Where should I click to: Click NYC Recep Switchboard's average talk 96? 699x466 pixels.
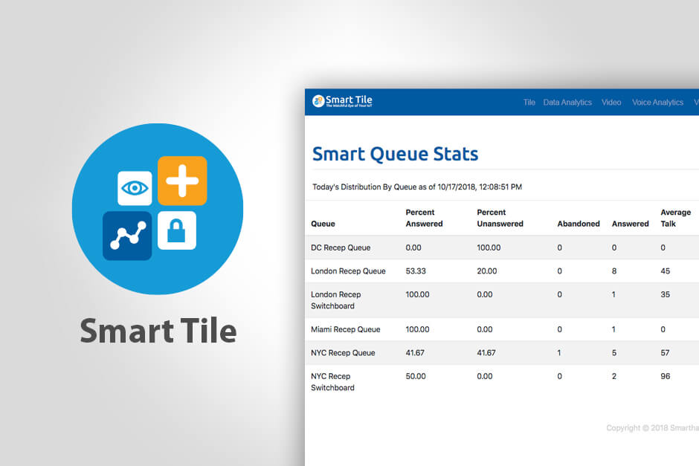click(665, 377)
